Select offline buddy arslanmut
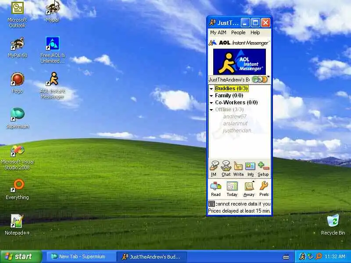This screenshot has height=263, width=351. 235,124
